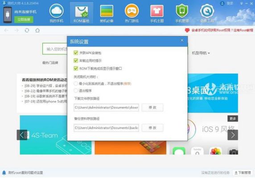Select the 退出程序 radio option
The width and height of the screenshot is (255, 178).
point(76,90)
